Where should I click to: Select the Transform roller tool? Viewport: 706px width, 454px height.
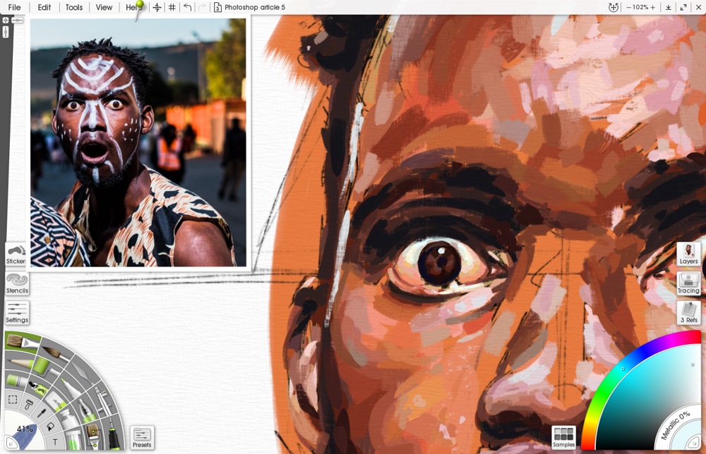[28, 405]
